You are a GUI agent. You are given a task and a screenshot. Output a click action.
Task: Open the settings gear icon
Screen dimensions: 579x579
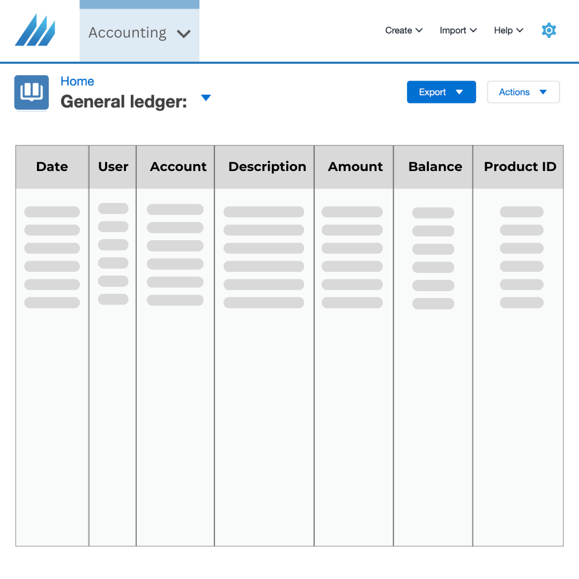click(549, 30)
